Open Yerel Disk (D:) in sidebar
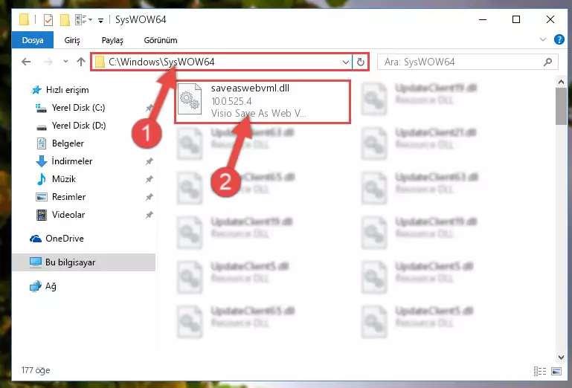 tap(79, 126)
